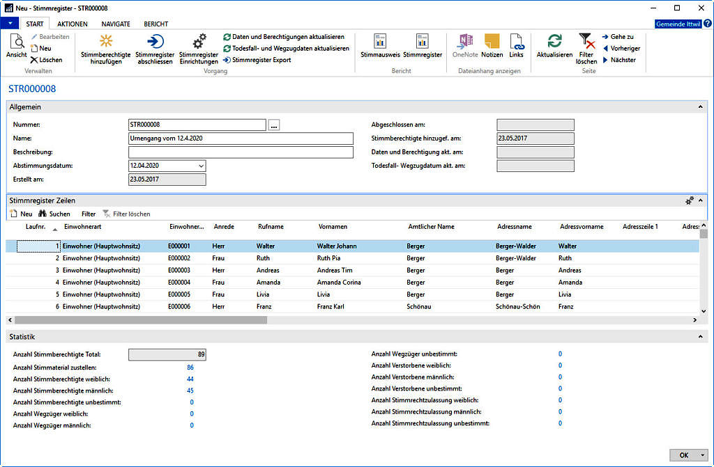Click the OK button

tap(684, 455)
